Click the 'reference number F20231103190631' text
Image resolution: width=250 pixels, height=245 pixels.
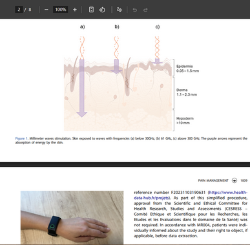(170, 192)
